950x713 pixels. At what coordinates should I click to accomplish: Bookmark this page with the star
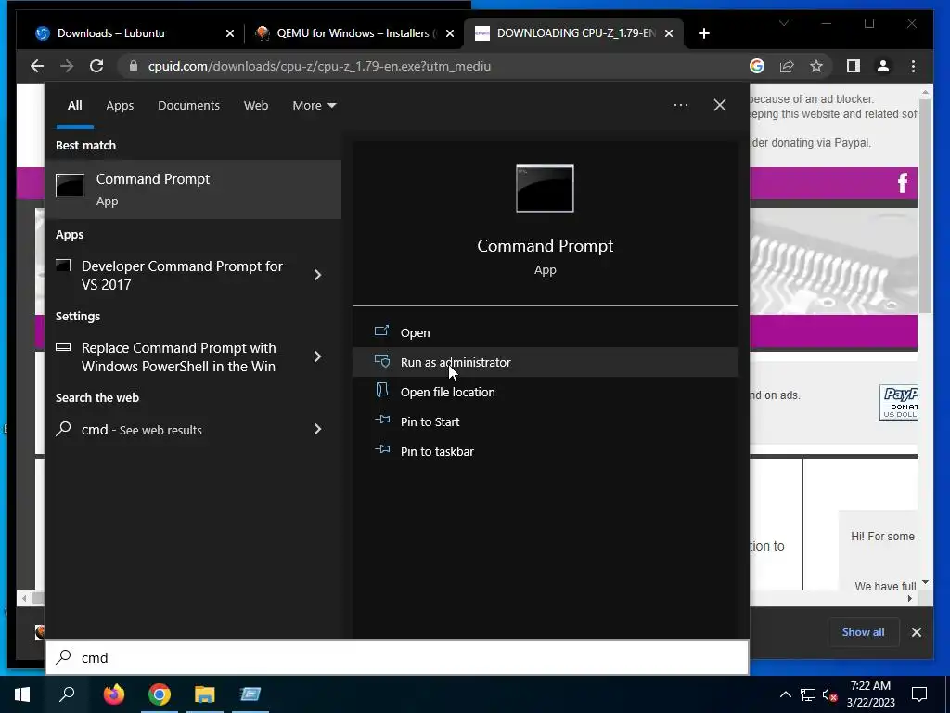click(816, 66)
